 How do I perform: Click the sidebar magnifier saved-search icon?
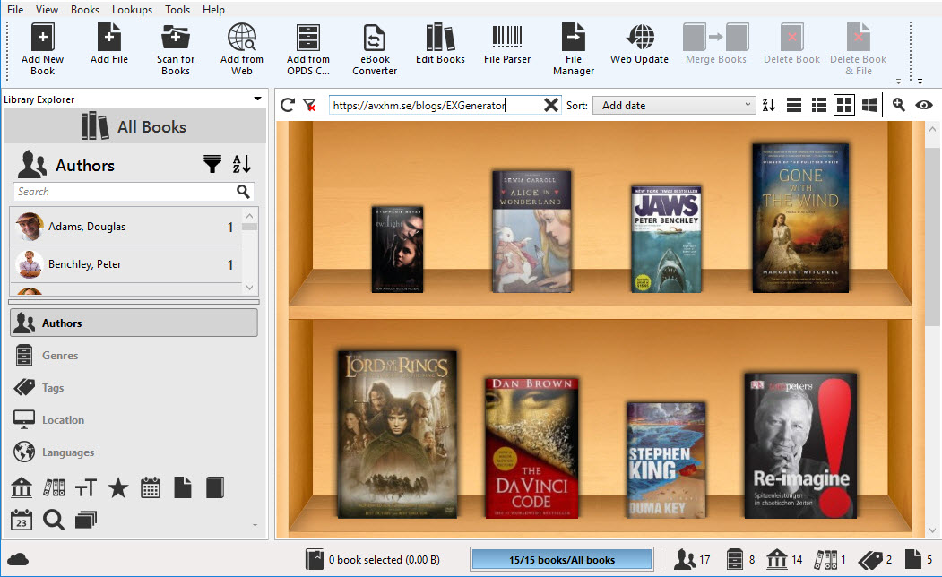click(x=54, y=520)
